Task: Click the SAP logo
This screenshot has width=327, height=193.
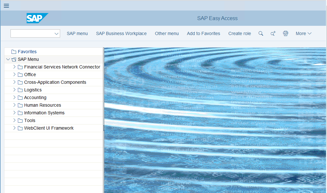Action: click(37, 18)
